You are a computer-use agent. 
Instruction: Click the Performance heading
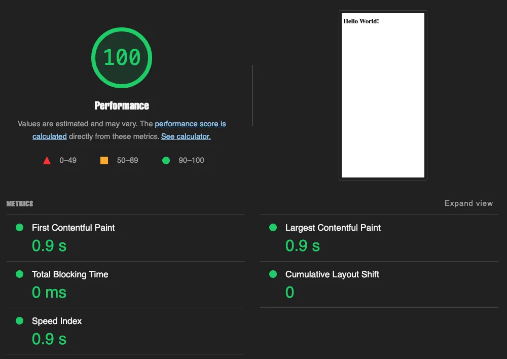point(122,105)
